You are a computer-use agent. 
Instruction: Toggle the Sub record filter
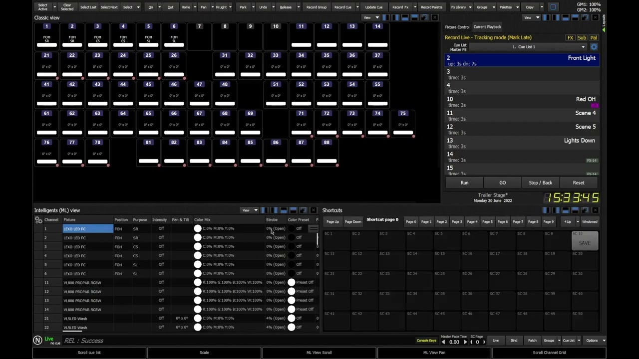(x=582, y=38)
